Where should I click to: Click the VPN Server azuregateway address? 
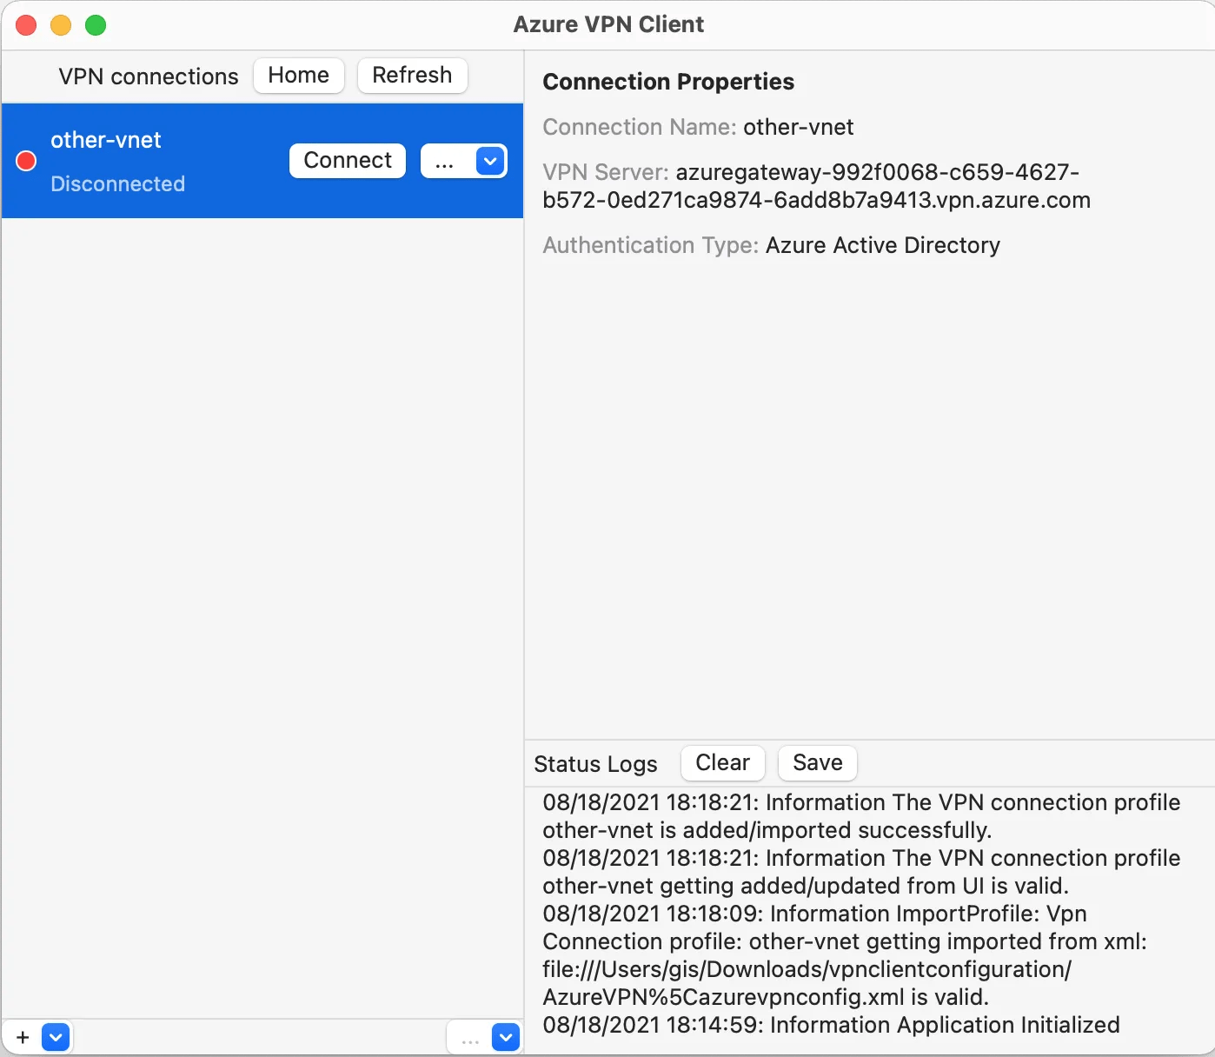[x=816, y=186]
